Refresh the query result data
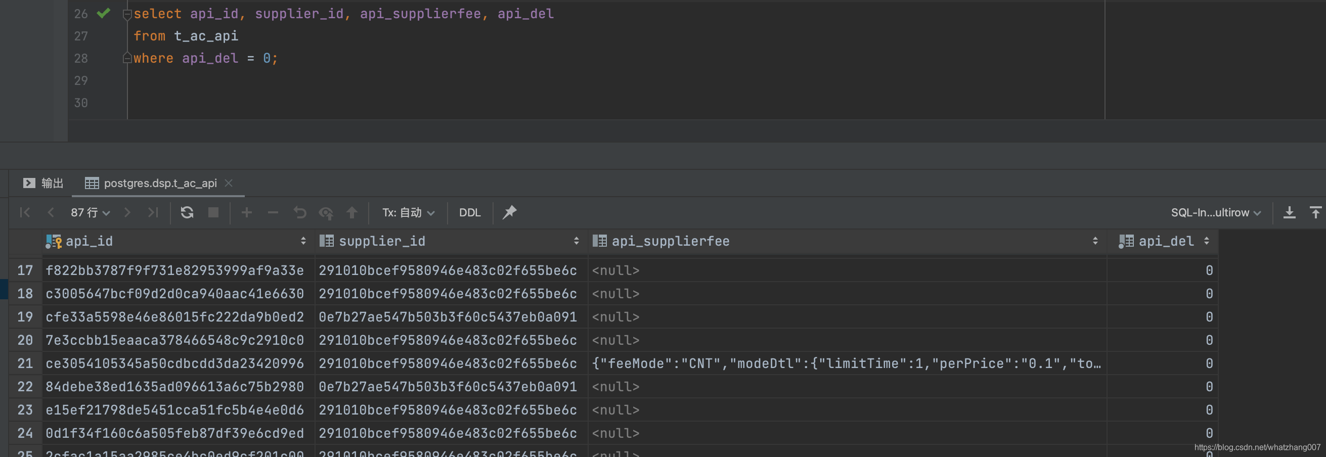 click(187, 212)
